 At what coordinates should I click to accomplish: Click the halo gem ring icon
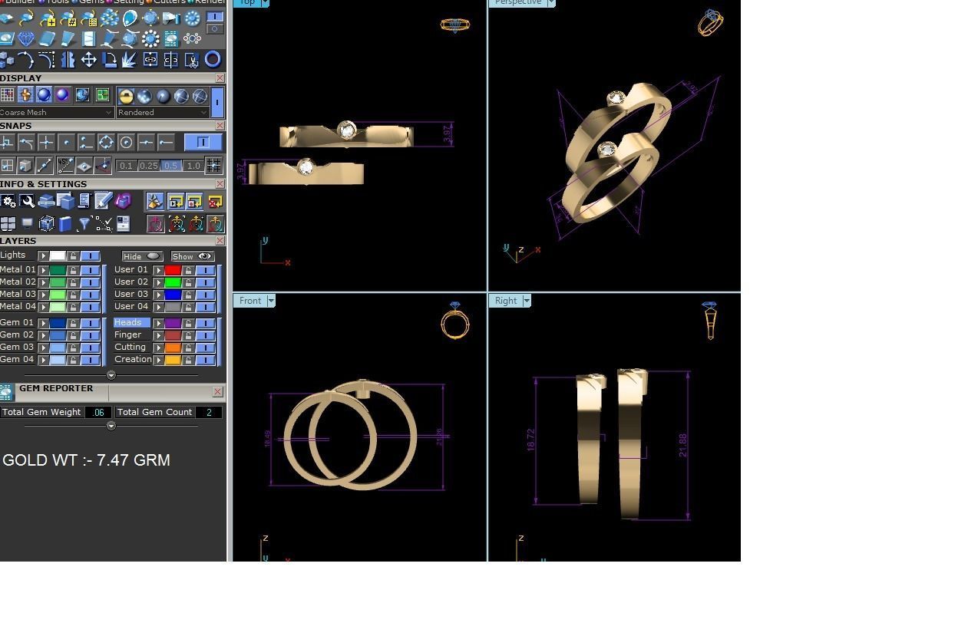pos(150,38)
